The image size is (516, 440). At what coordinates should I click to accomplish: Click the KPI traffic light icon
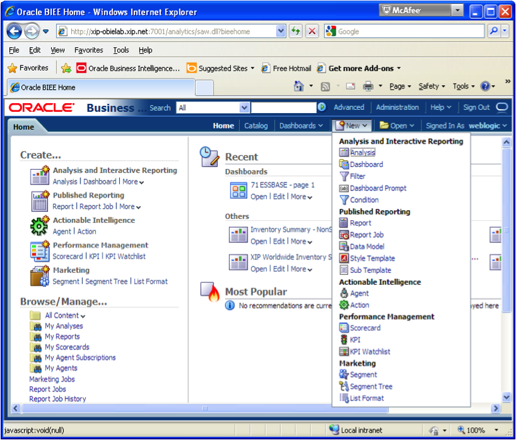[x=344, y=339]
